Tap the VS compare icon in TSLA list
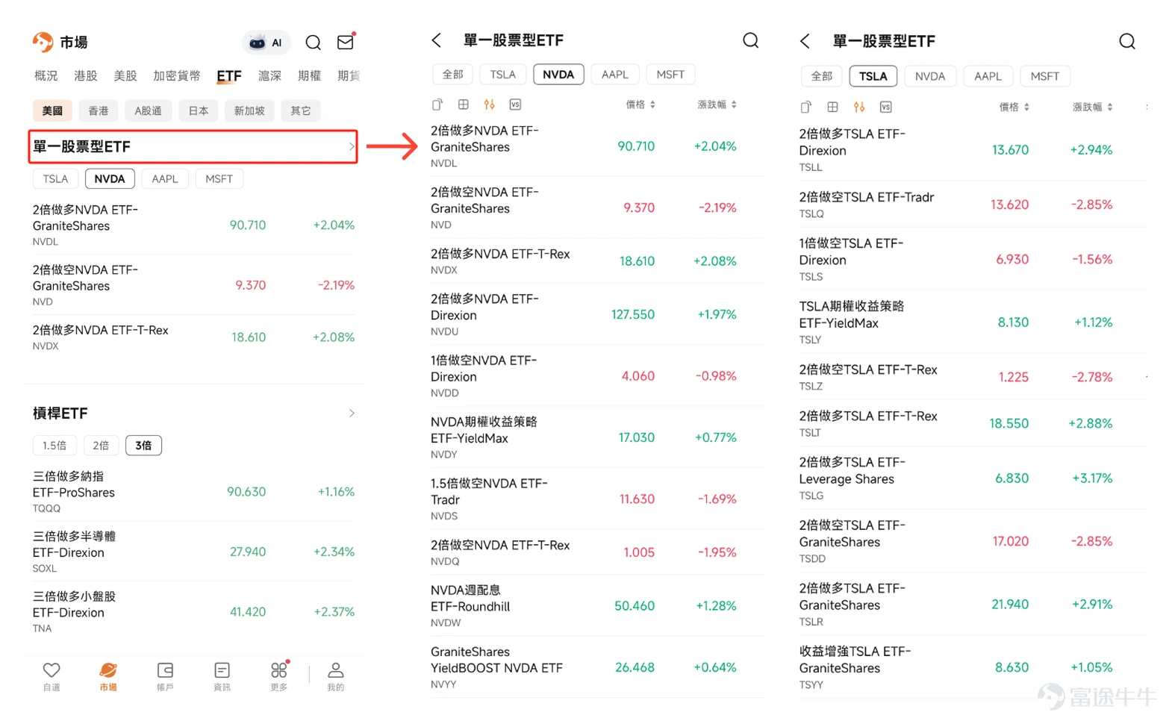 point(885,107)
